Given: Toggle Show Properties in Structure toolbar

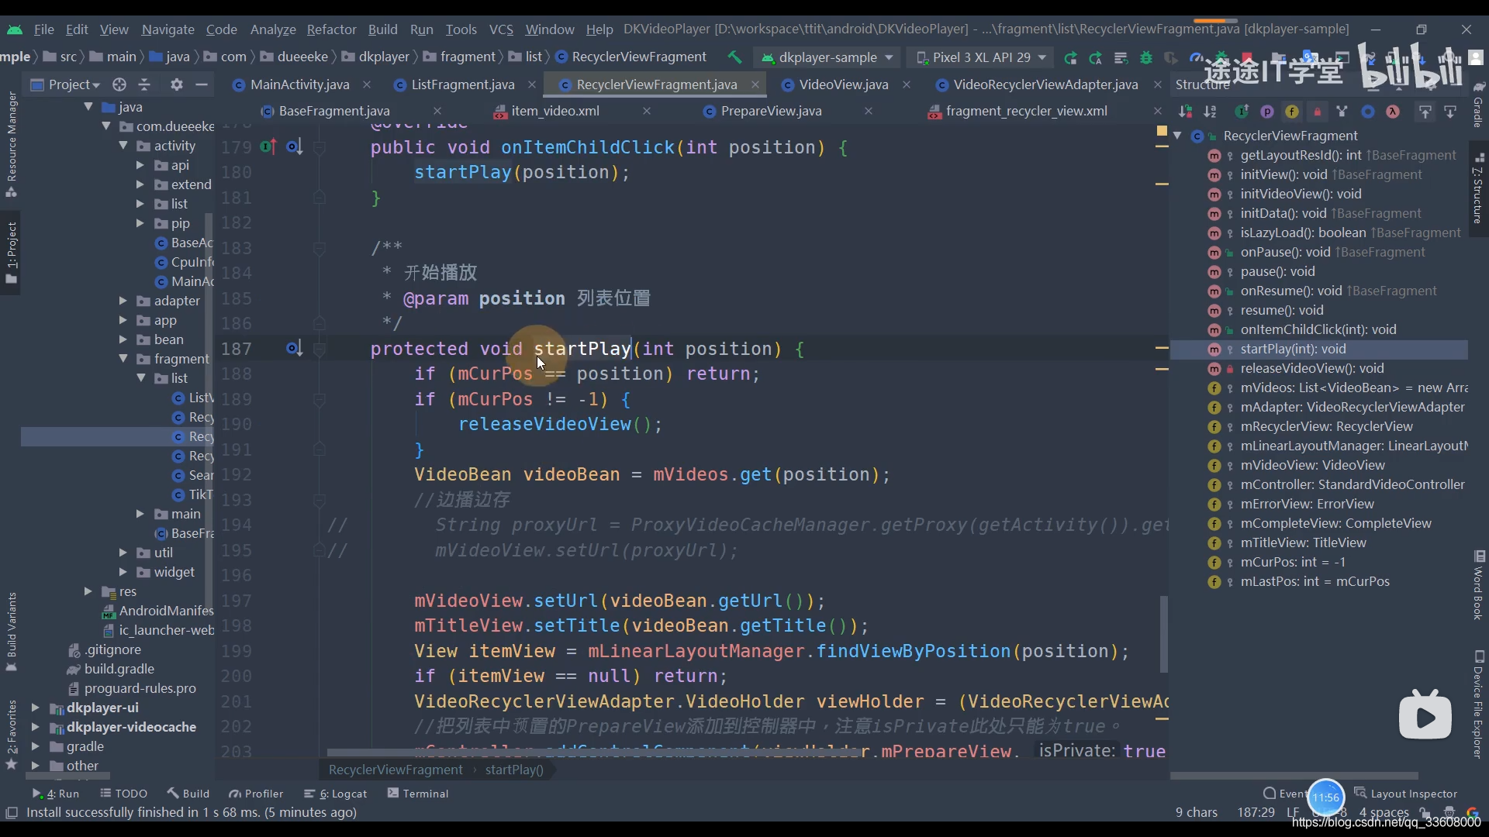Looking at the screenshot, I should tap(1267, 112).
